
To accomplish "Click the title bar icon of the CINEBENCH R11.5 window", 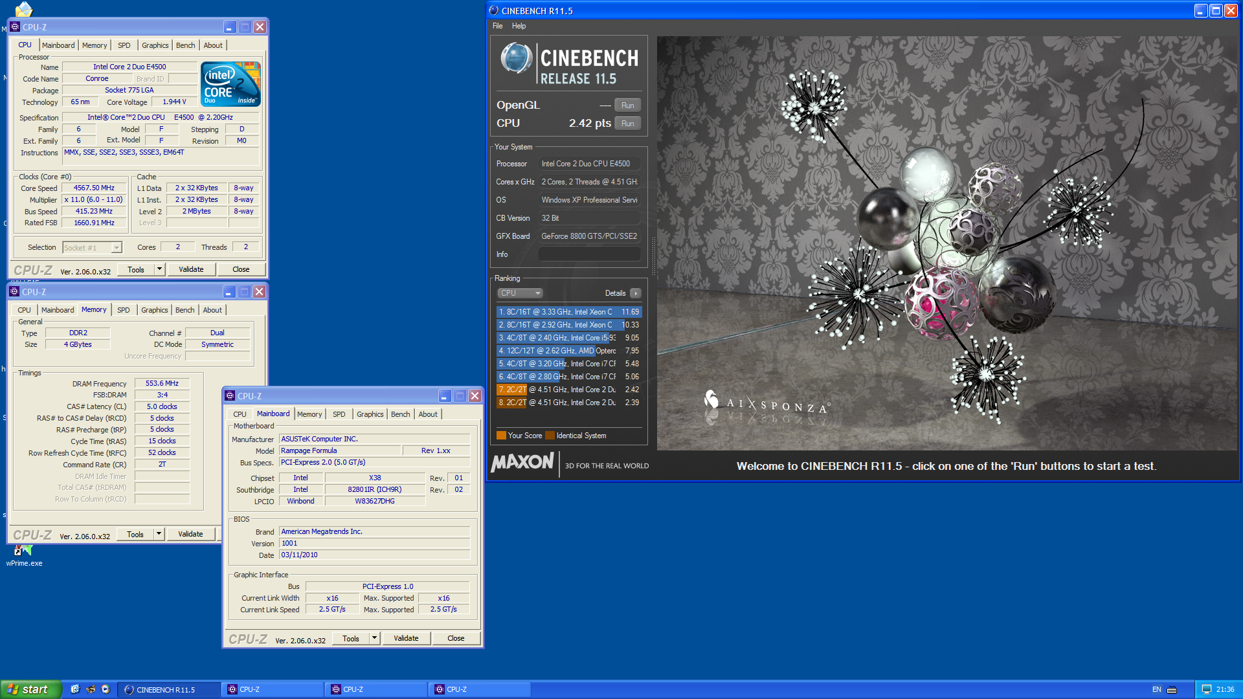I will [494, 10].
